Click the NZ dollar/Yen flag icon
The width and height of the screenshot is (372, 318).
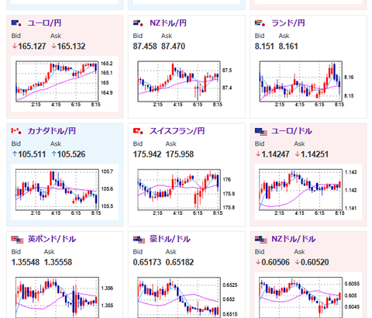138,23
